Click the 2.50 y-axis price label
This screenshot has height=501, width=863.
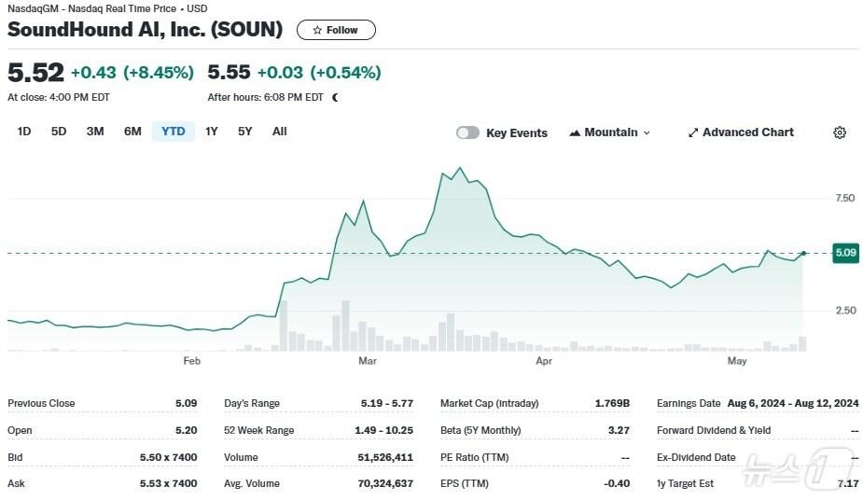(845, 310)
